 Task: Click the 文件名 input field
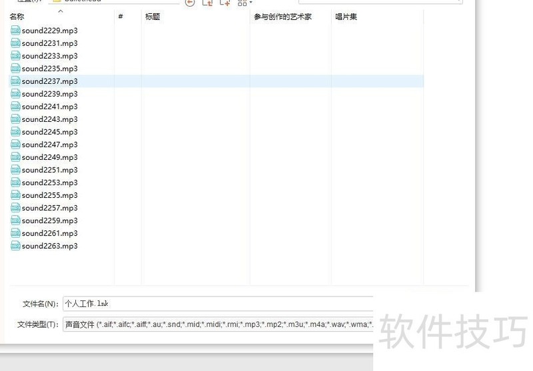[218, 304]
